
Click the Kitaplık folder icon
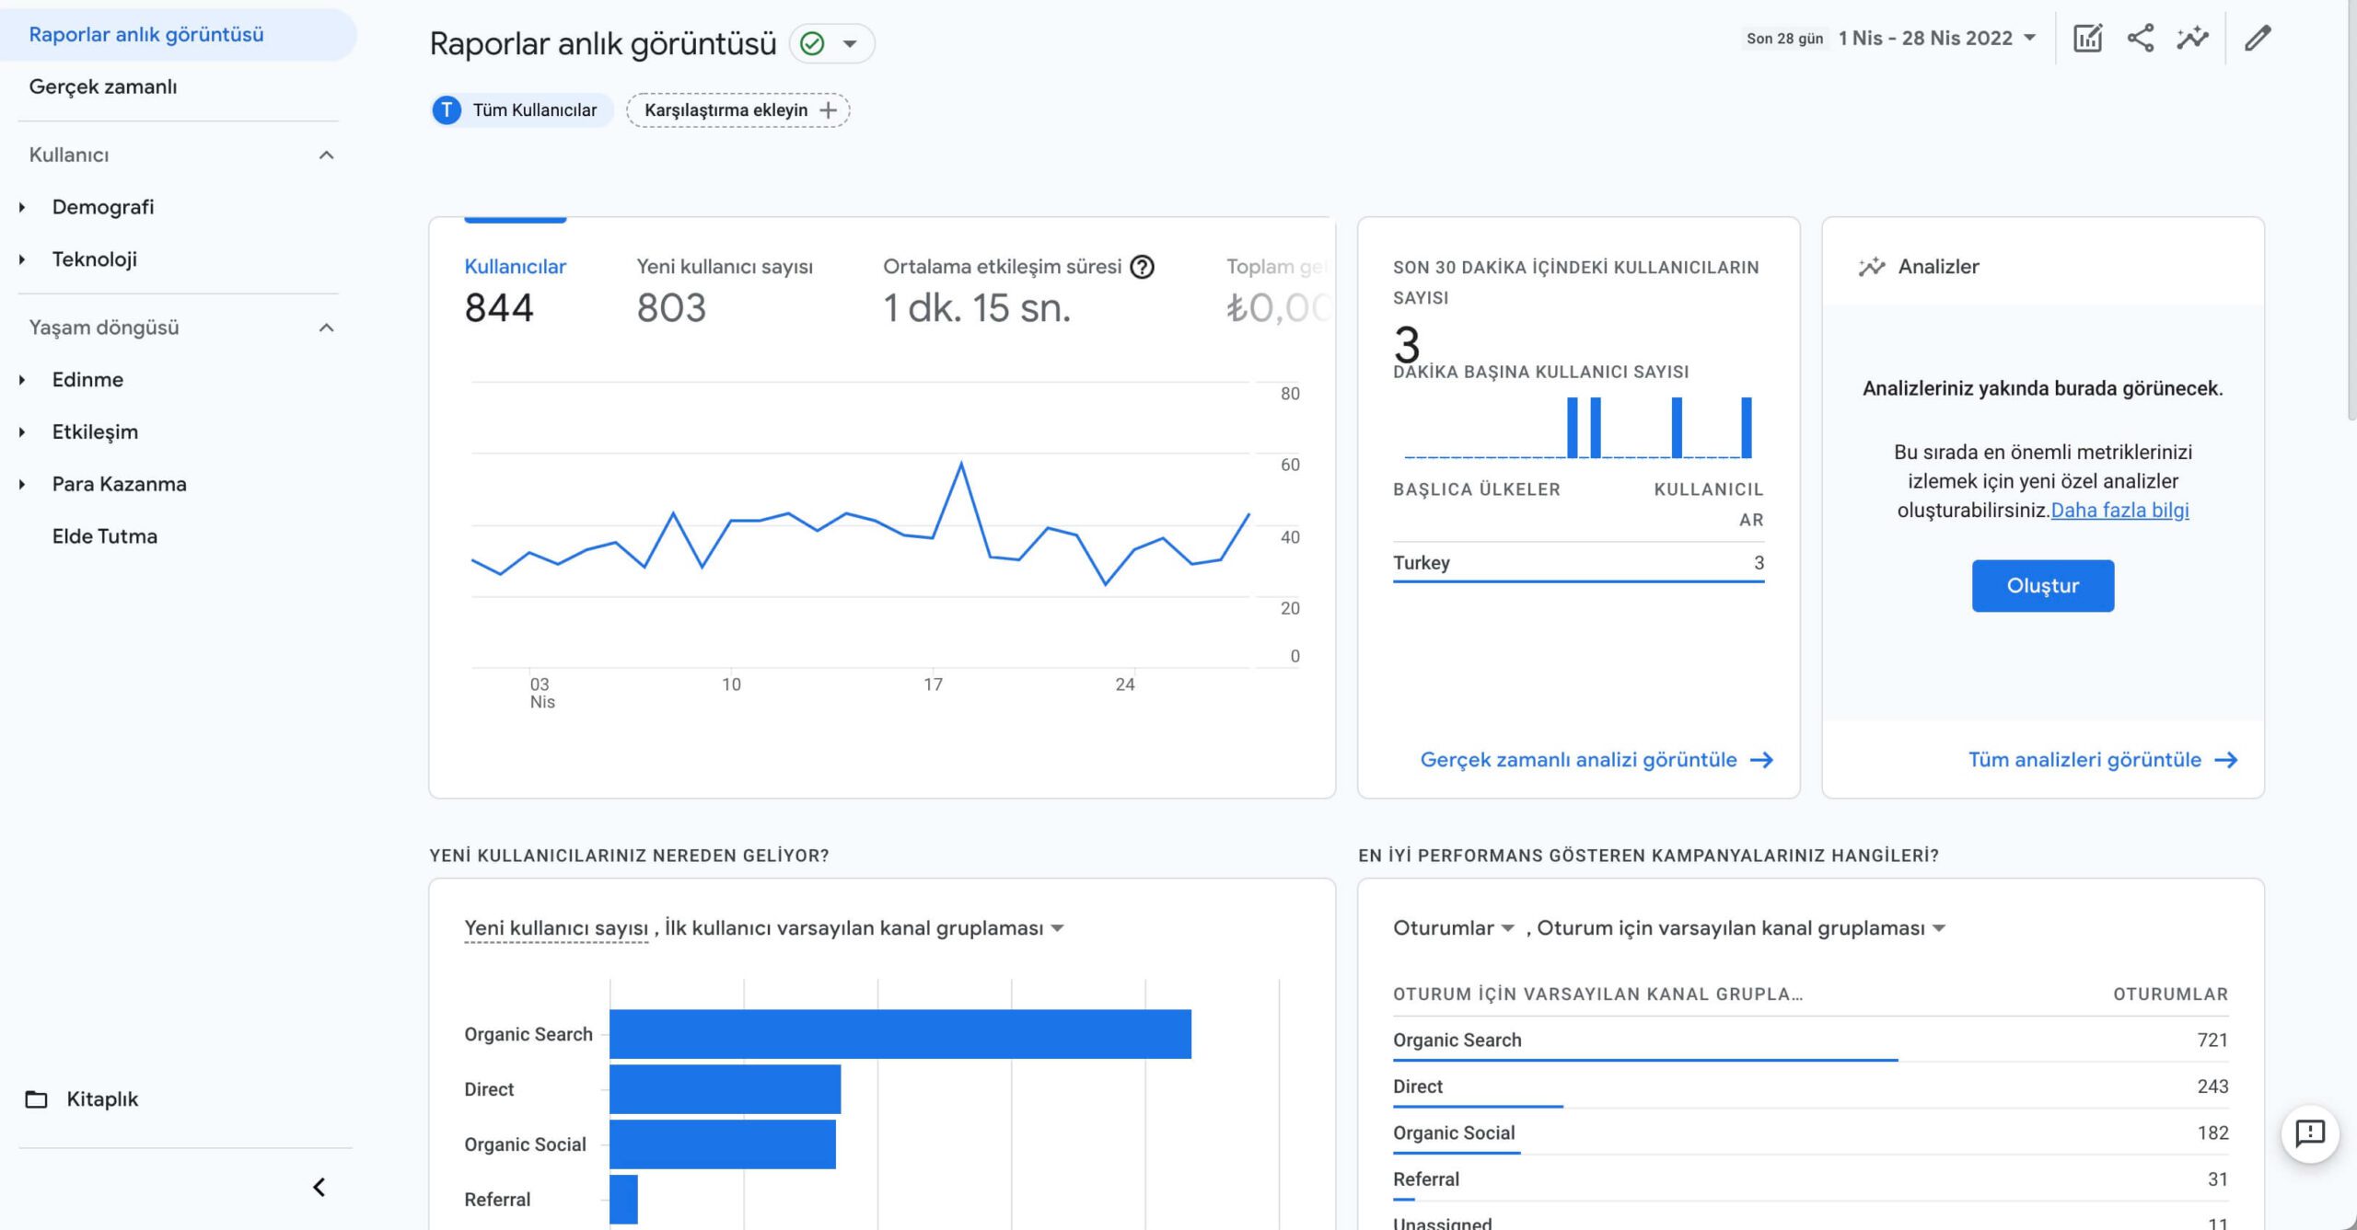[36, 1099]
